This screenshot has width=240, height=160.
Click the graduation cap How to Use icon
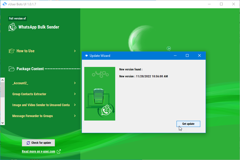[11, 51]
